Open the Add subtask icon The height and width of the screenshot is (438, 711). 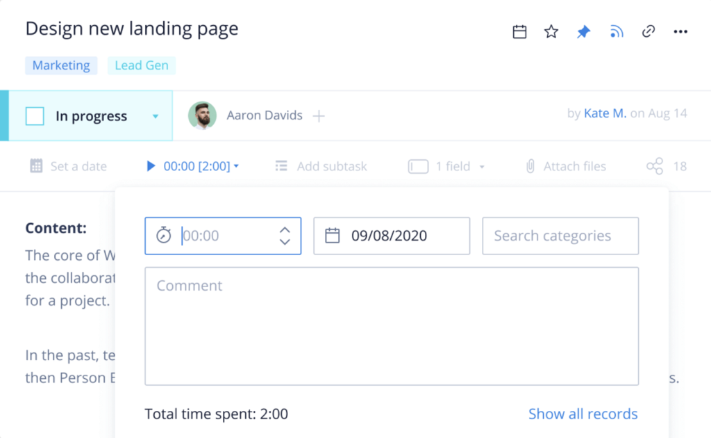coord(281,166)
